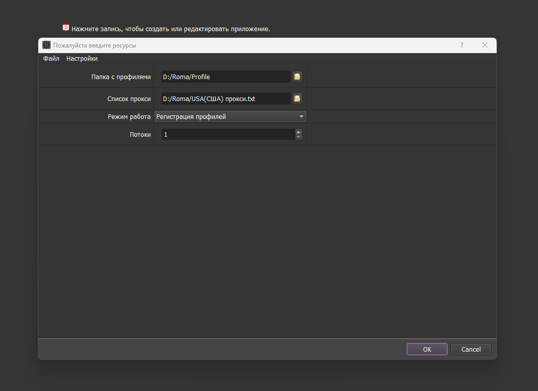Click the red info icon above dialog
This screenshot has height=391, width=538.
(66, 28)
